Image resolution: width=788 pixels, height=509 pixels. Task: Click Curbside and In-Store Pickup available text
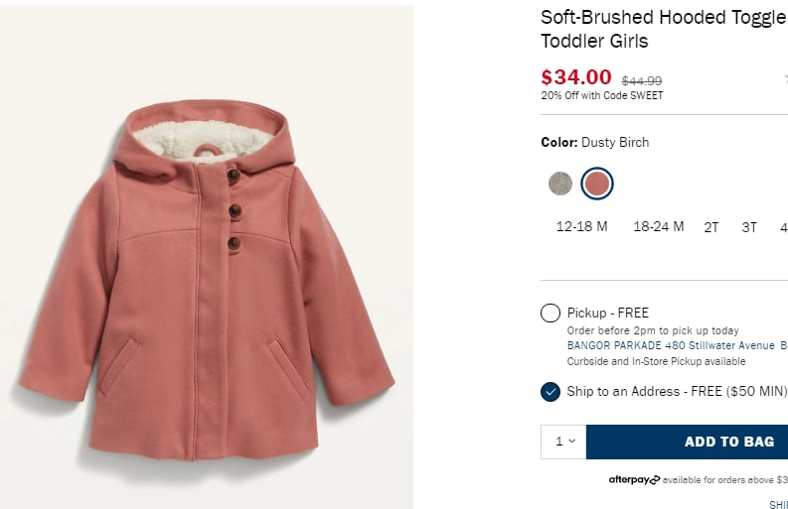pyautogui.click(x=656, y=362)
